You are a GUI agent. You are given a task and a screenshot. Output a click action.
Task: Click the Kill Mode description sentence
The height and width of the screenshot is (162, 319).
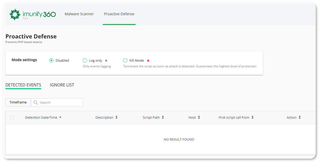click(190, 66)
